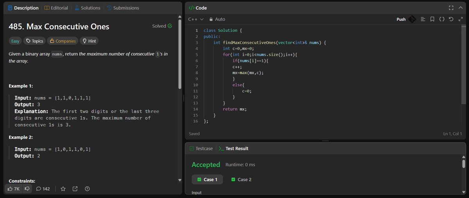Click the 'public:' code line

coord(212,36)
